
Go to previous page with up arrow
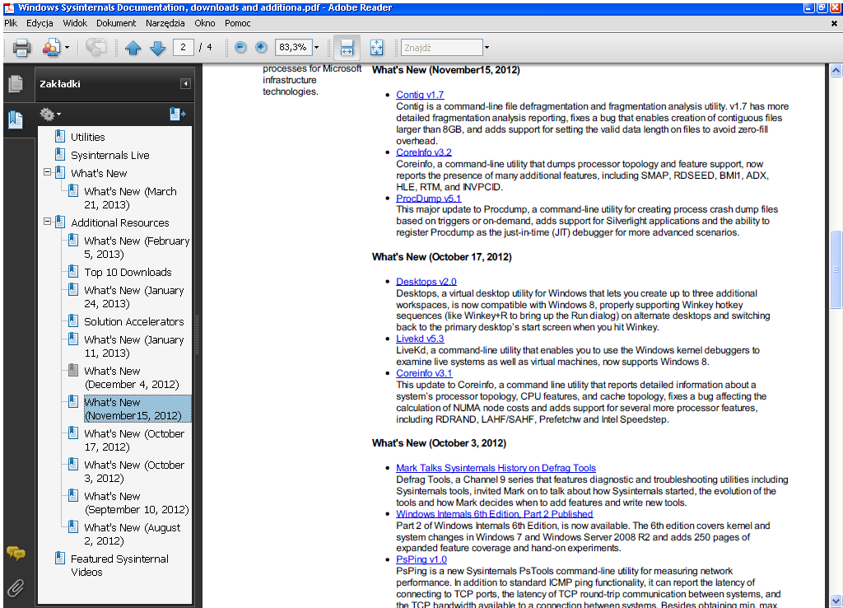tap(133, 48)
